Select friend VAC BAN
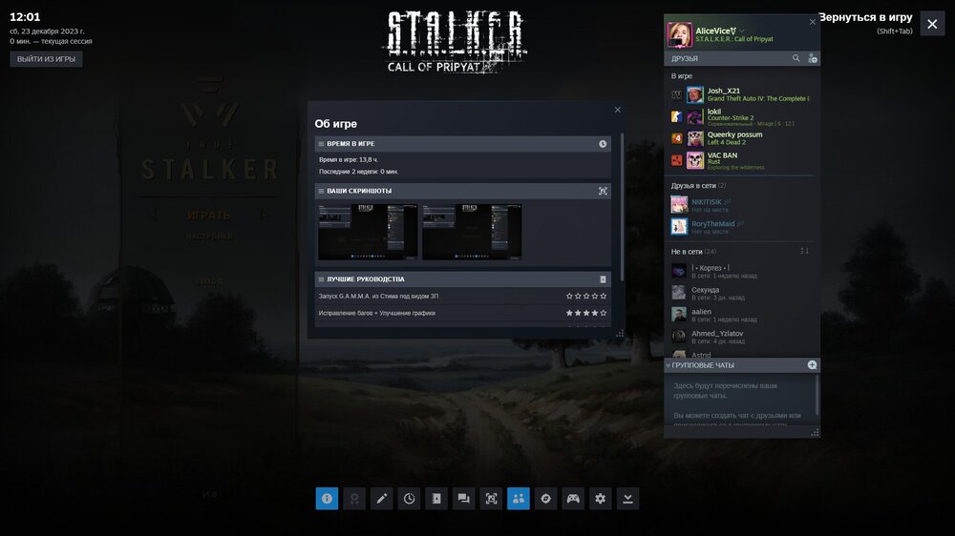The width and height of the screenshot is (955, 536). [742, 160]
